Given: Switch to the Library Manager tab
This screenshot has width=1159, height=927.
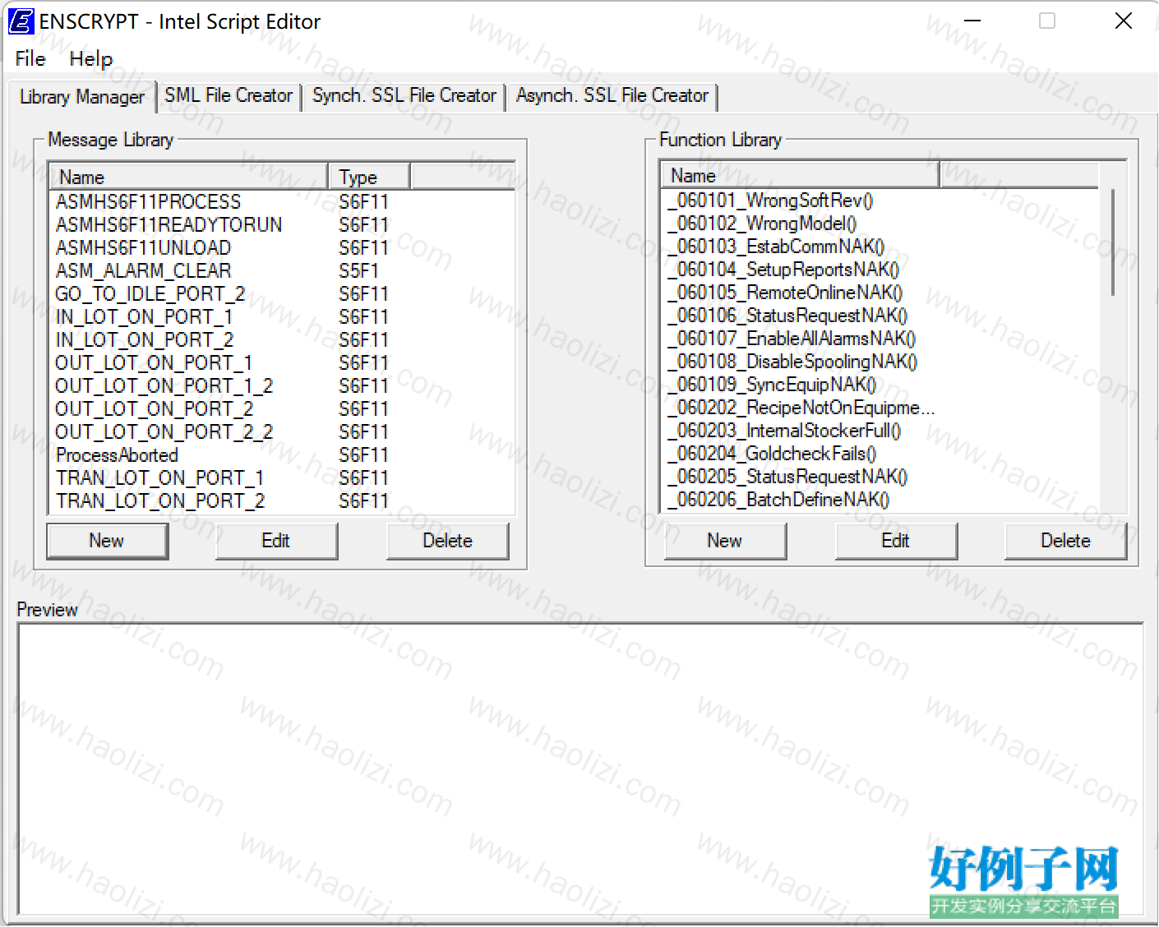Looking at the screenshot, I should 81,97.
